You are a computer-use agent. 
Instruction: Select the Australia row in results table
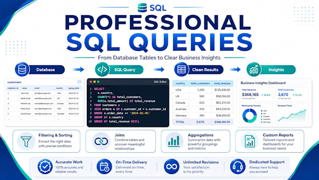tap(203, 109)
